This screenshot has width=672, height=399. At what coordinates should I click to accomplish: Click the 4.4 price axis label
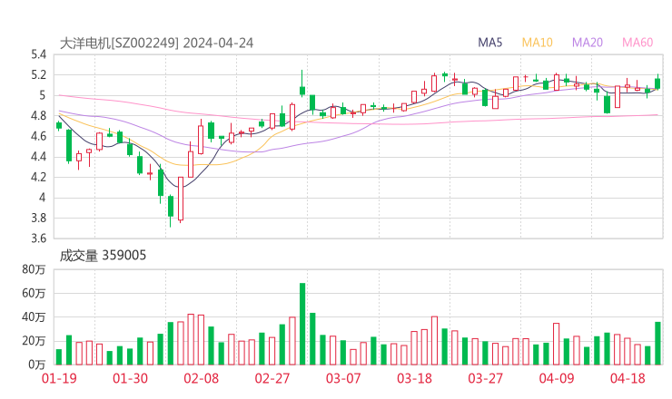tap(38, 157)
